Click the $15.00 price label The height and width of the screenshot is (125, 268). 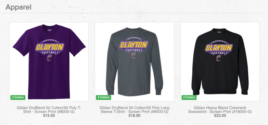[49, 116]
